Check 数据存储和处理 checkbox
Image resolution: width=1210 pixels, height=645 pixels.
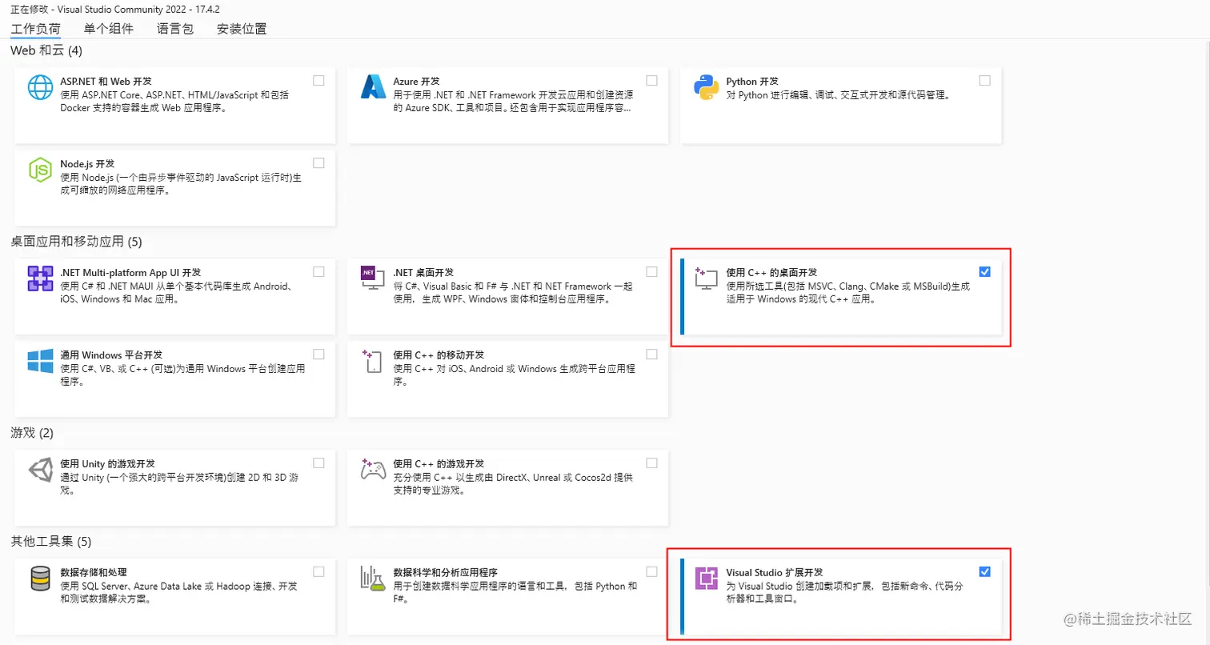coord(319,571)
